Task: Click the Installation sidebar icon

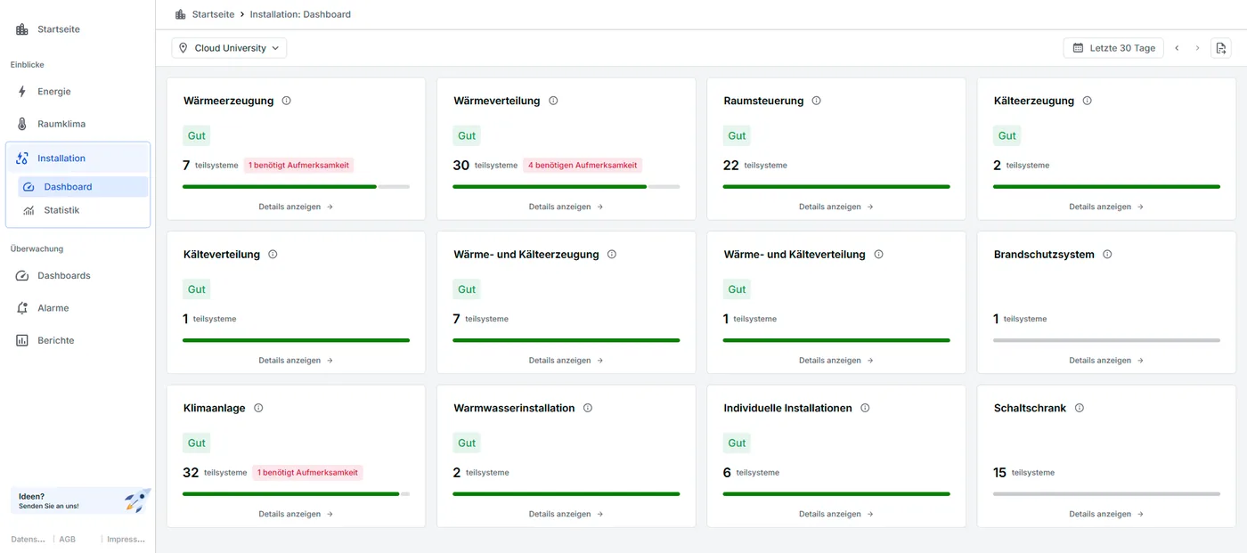Action: point(22,159)
